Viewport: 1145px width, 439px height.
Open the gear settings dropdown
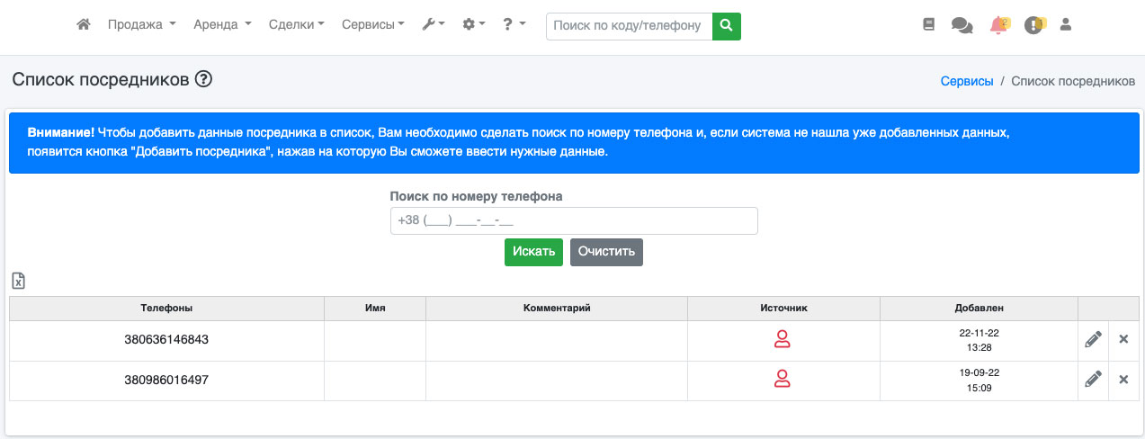click(473, 25)
